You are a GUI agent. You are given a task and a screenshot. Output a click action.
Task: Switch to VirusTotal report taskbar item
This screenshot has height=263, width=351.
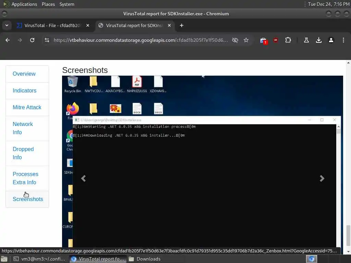[98, 259]
